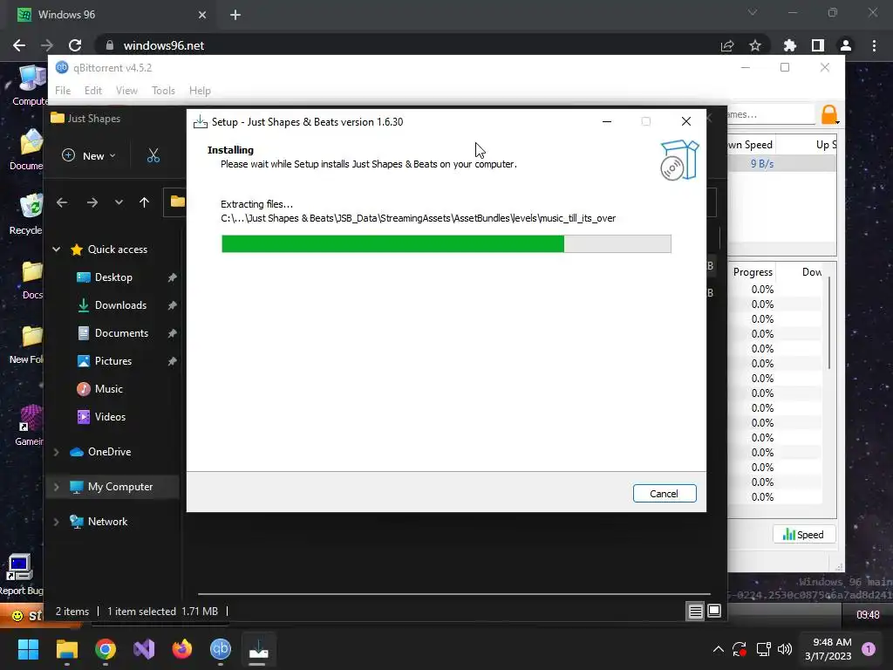Open Windows Start menu

point(28,649)
